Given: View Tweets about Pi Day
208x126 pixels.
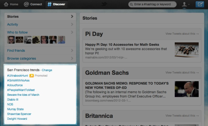Looking at the screenshot, I should click(x=182, y=34).
